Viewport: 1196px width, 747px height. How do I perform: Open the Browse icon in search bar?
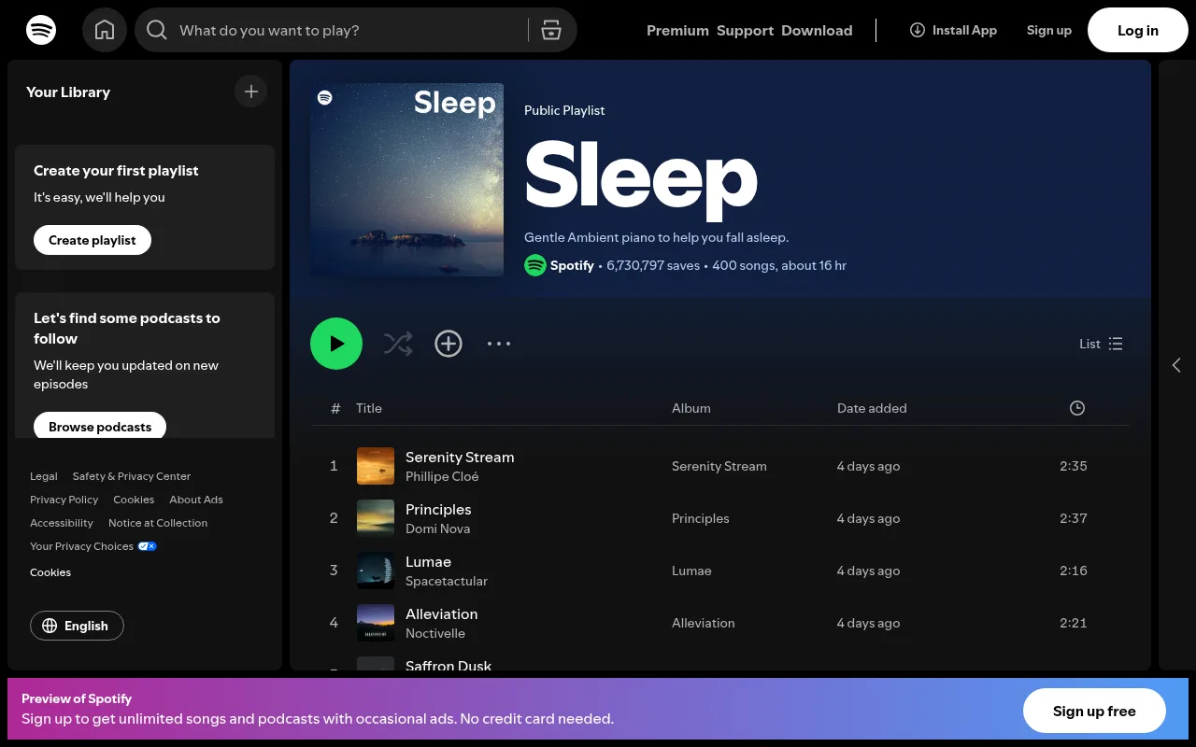(x=551, y=30)
